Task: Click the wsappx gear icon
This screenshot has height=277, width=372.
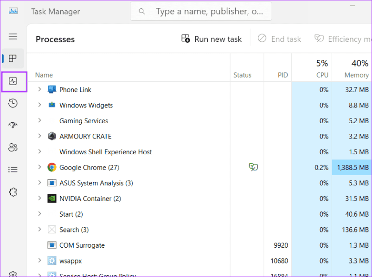Action: tap(52, 261)
